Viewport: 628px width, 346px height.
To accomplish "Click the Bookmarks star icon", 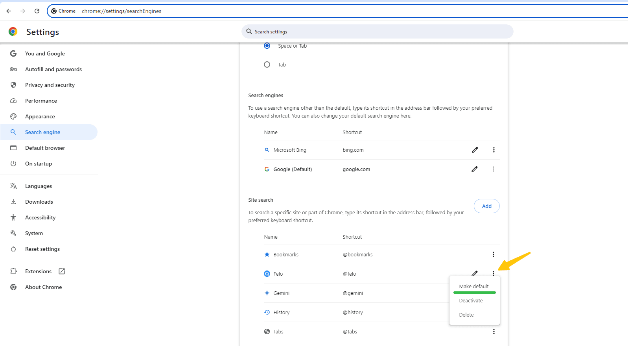I will tap(267, 254).
